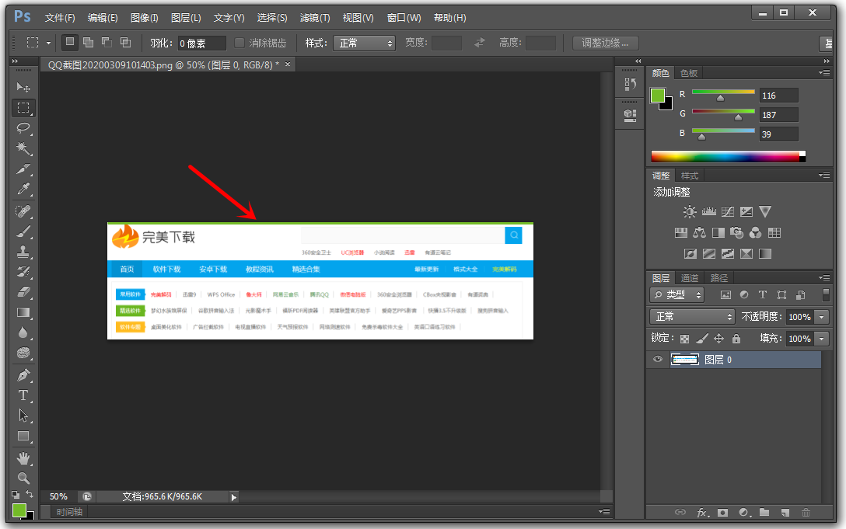The width and height of the screenshot is (846, 529).
Task: Select the Pen tool
Action: (x=23, y=374)
